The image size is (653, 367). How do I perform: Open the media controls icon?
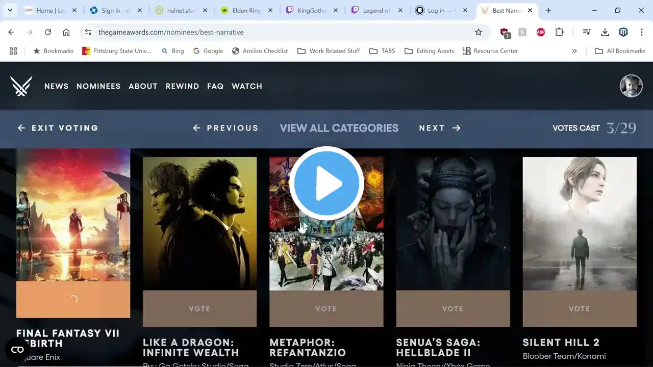tap(587, 32)
